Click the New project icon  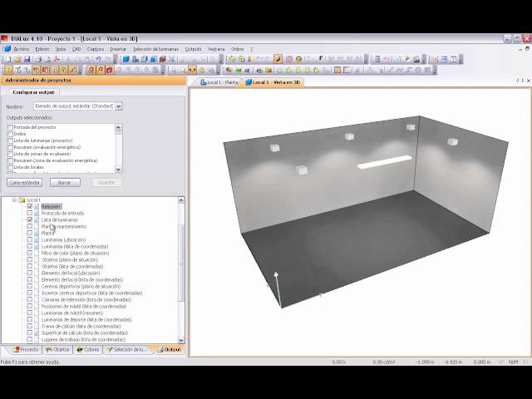pos(8,59)
